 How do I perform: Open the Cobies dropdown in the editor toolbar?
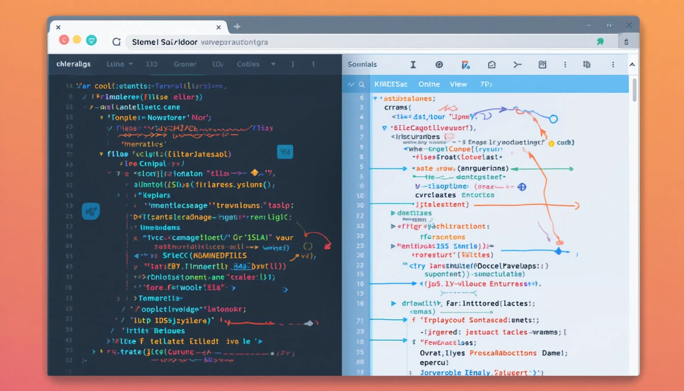[x=256, y=64]
